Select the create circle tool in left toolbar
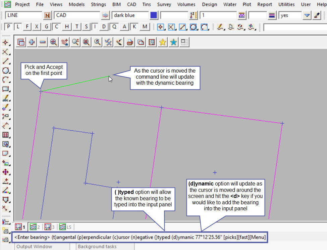 point(5,71)
